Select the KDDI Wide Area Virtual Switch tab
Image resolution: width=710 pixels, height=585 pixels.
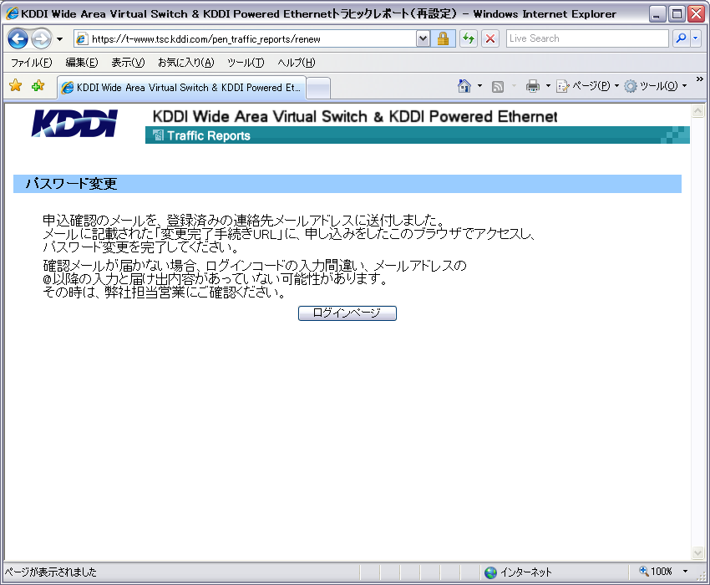click(x=181, y=88)
